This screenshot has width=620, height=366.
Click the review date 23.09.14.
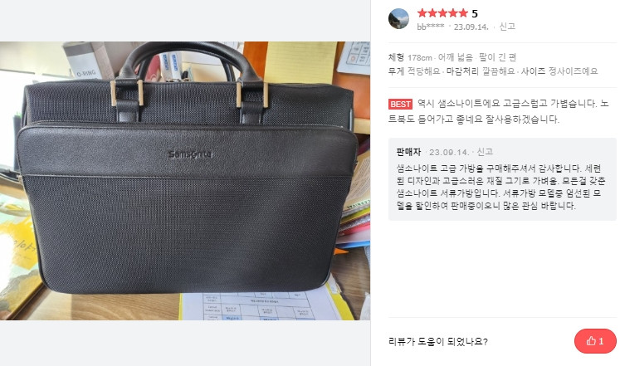471,27
